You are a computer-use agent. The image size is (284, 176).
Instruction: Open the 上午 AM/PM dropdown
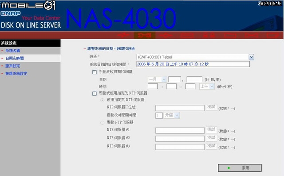click(207, 86)
